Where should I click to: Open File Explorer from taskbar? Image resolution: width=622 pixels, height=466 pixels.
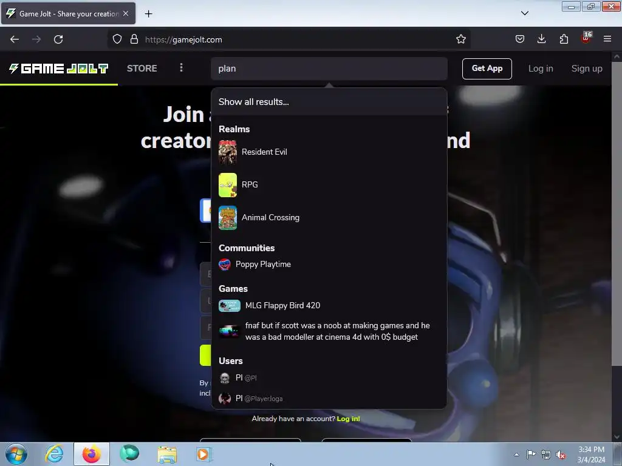tap(167, 454)
